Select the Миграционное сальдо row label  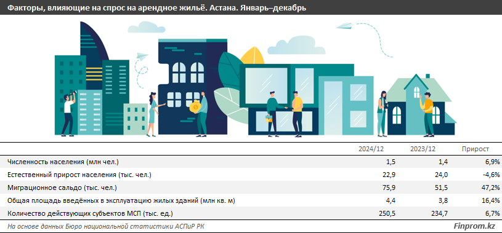click(x=62, y=188)
